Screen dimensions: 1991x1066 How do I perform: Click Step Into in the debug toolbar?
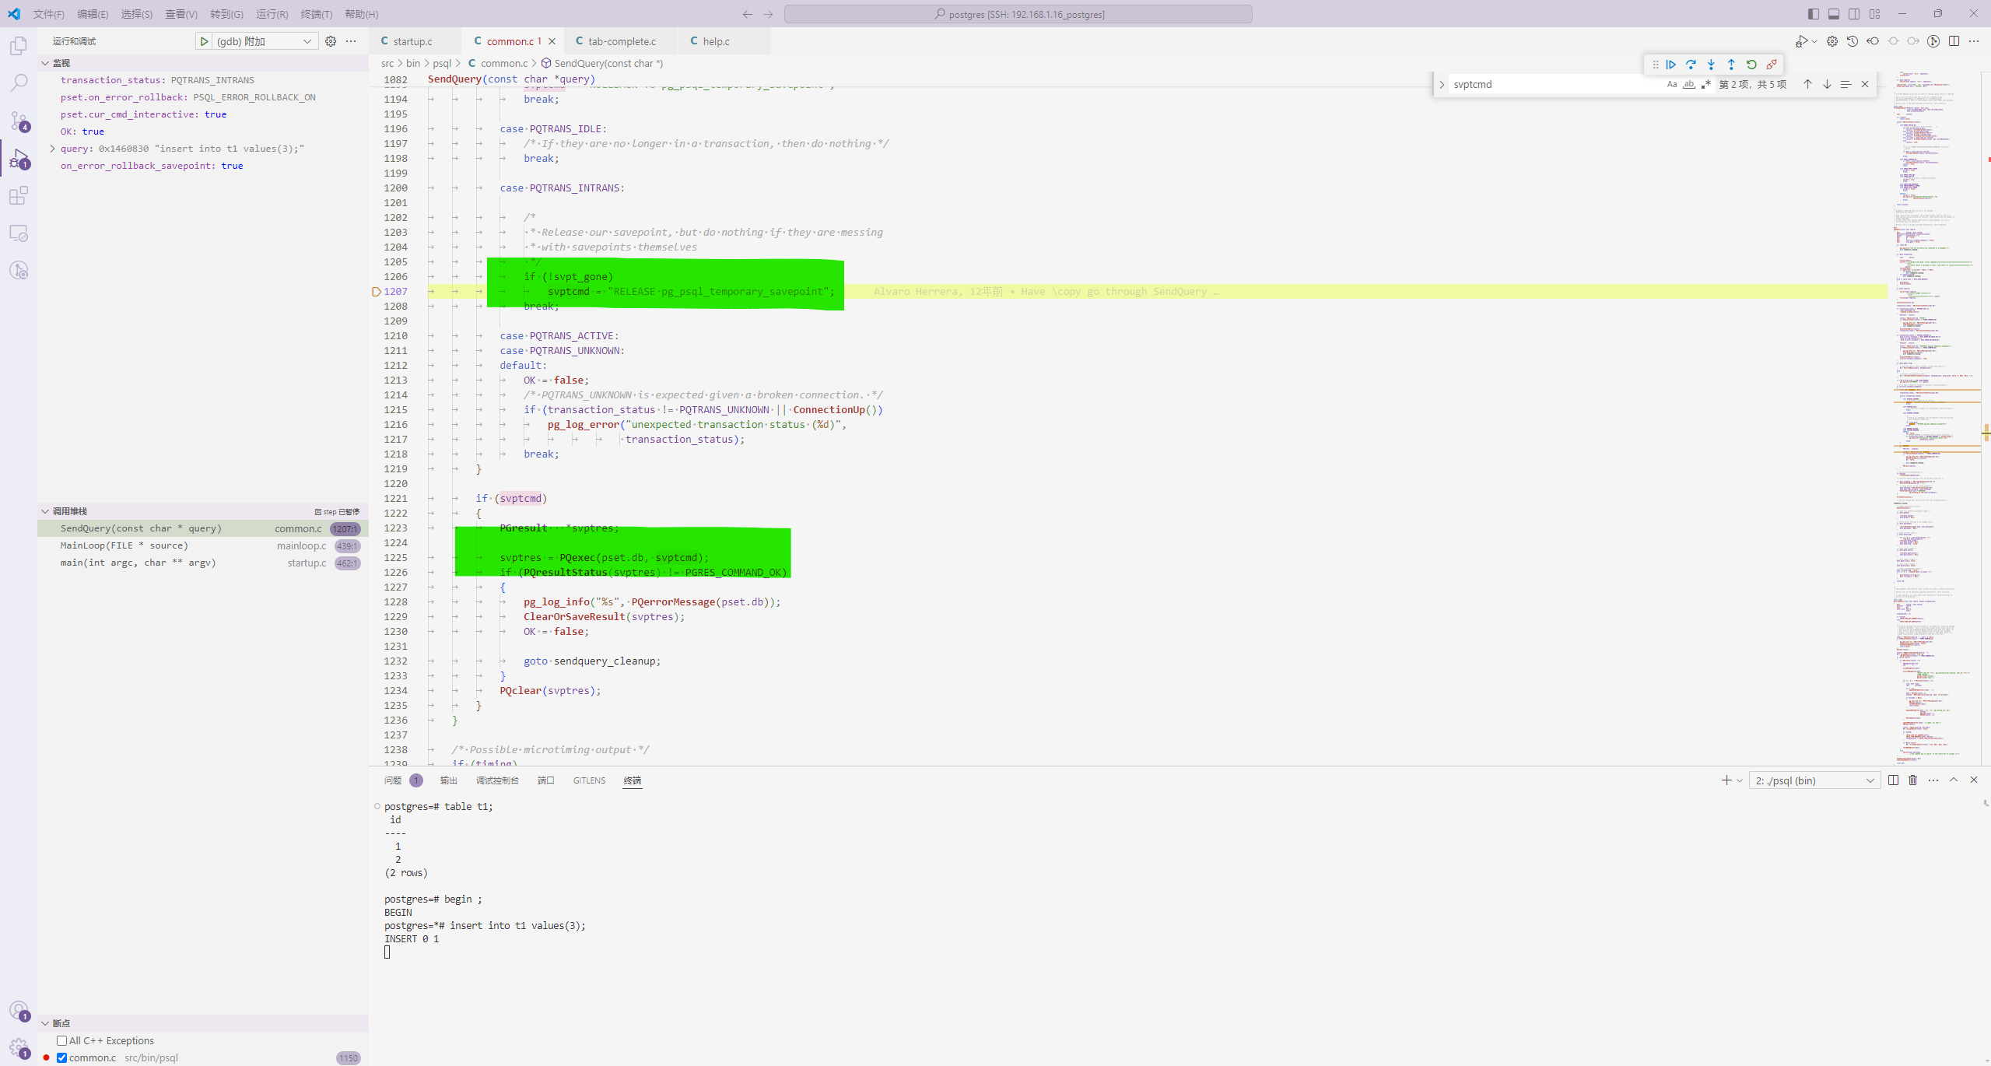(x=1711, y=65)
